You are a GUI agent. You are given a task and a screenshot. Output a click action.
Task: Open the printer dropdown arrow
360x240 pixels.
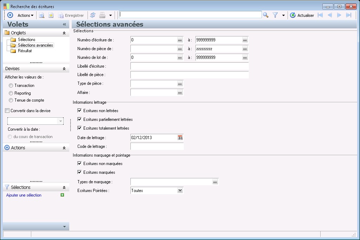pyautogui.click(x=110, y=15)
